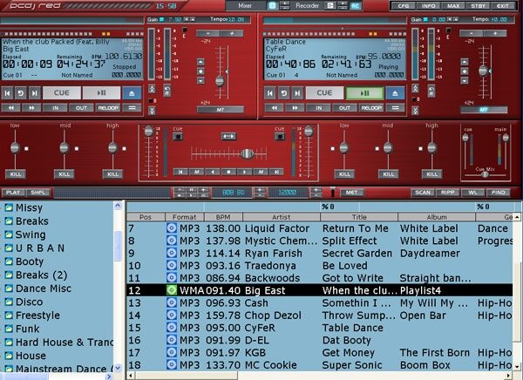Image resolution: width=523 pixels, height=380 pixels.
Task: Skip to previous track on left deck
Action: click(7, 93)
